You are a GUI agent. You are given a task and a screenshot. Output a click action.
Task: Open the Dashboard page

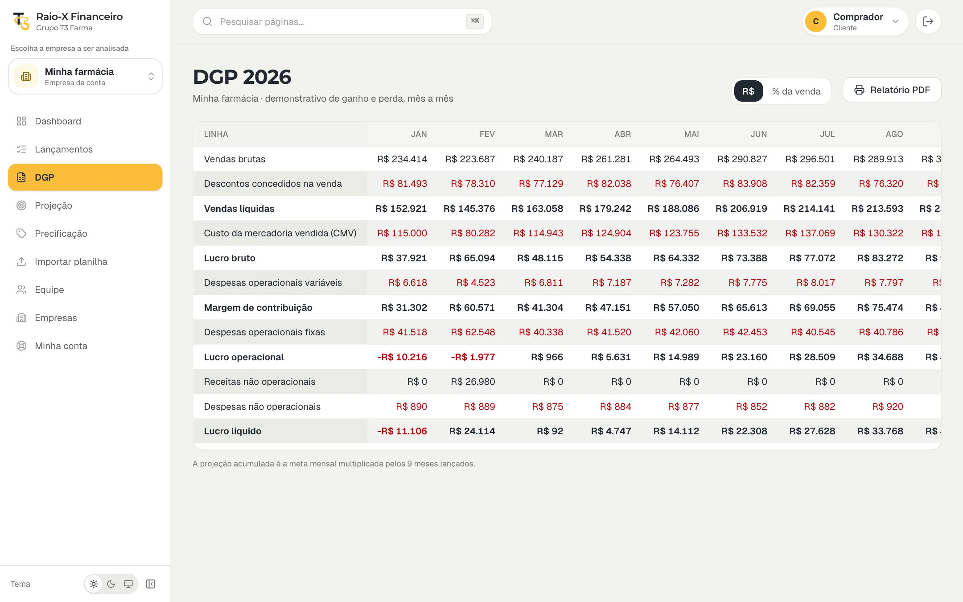click(x=85, y=121)
